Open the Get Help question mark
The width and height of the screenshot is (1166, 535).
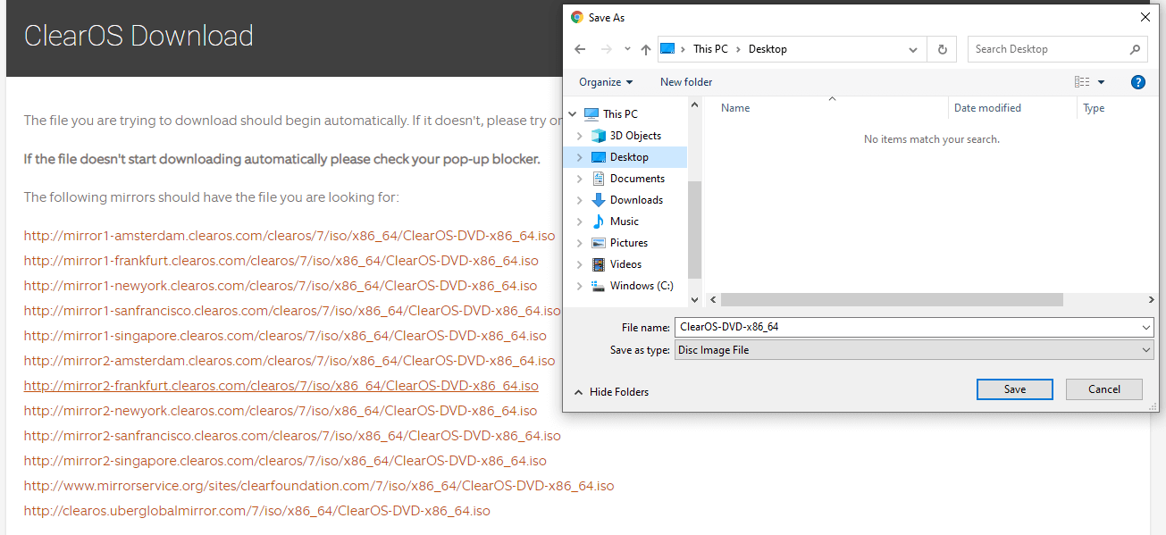1137,81
